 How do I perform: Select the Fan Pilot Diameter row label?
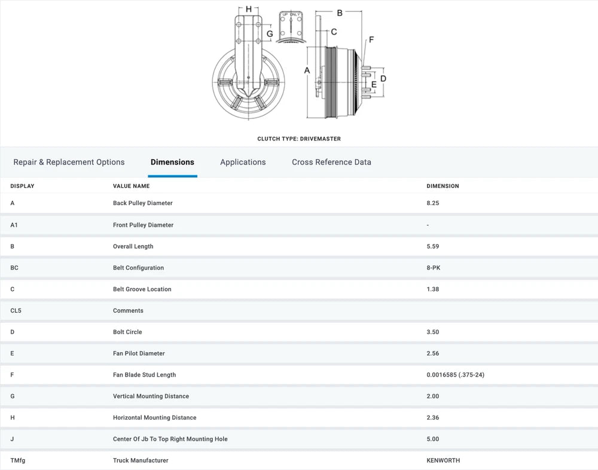click(139, 353)
